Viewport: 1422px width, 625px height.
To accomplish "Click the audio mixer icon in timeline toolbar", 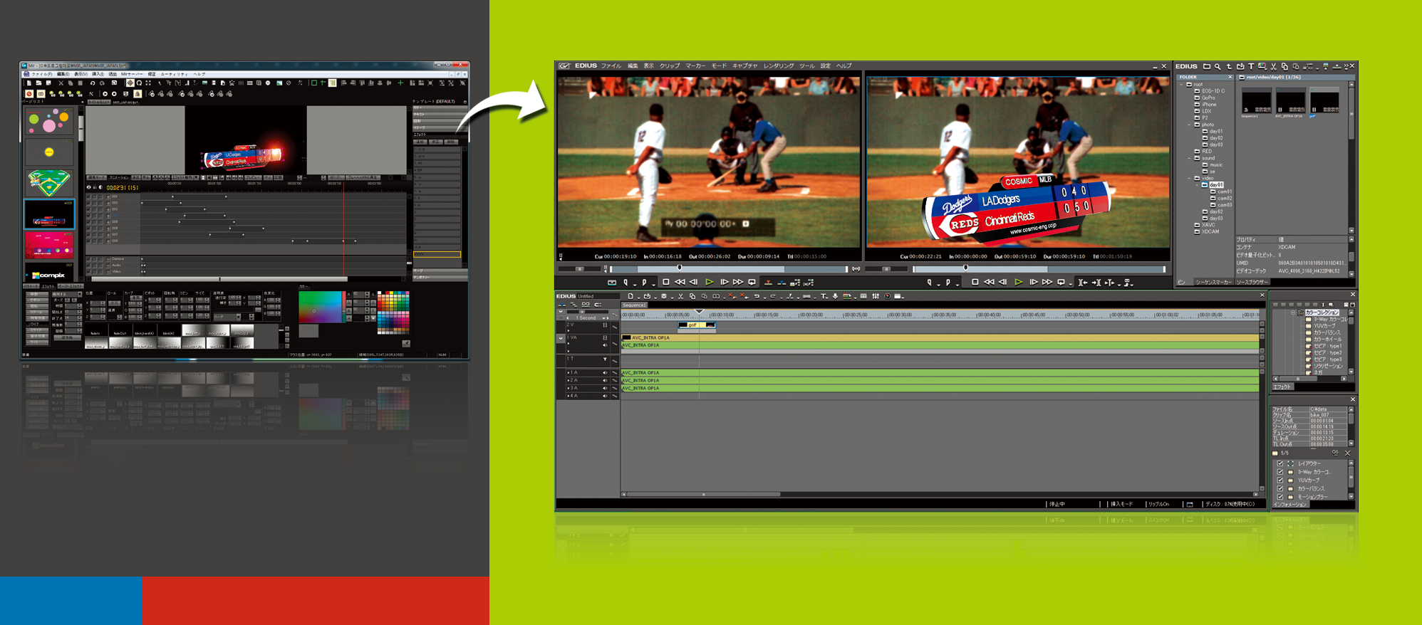I will tap(876, 296).
